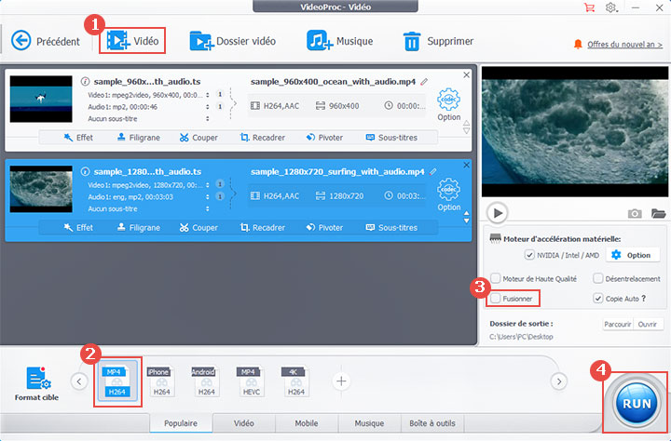671x441 pixels.
Task: Open hardware acceleration Option button
Action: (x=631, y=255)
